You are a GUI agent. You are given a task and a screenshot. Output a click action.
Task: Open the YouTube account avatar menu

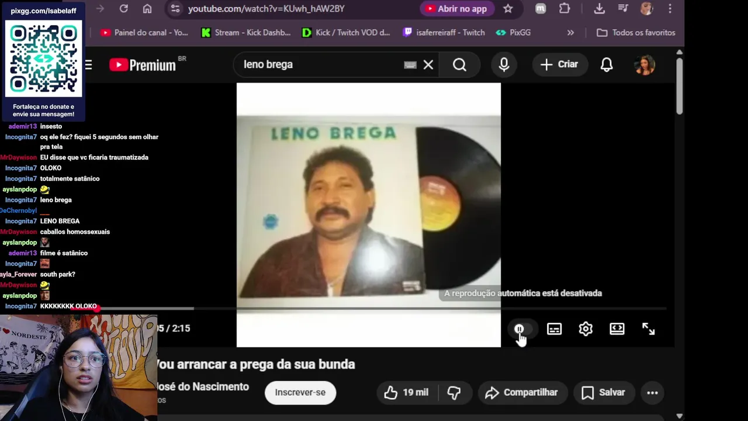(645, 65)
